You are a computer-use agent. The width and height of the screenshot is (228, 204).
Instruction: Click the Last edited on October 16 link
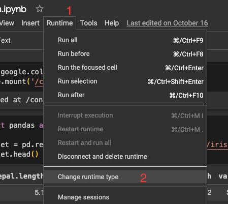pyautogui.click(x=167, y=23)
